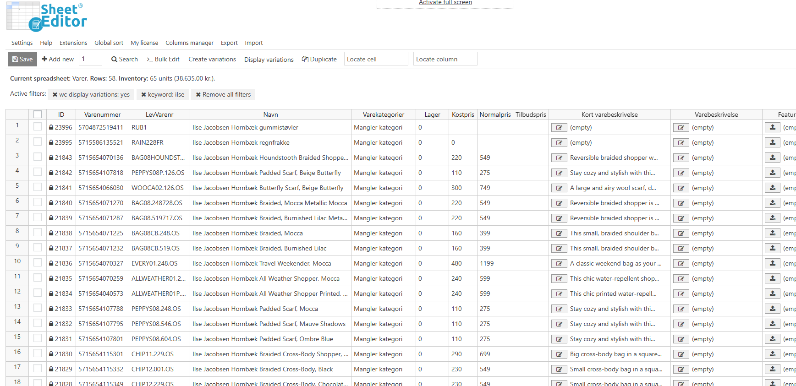Open the Search tool
796x386 pixels.
click(125, 59)
